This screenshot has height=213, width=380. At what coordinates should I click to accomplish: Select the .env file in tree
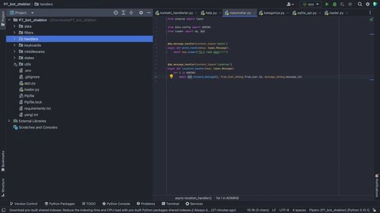pos(28,70)
